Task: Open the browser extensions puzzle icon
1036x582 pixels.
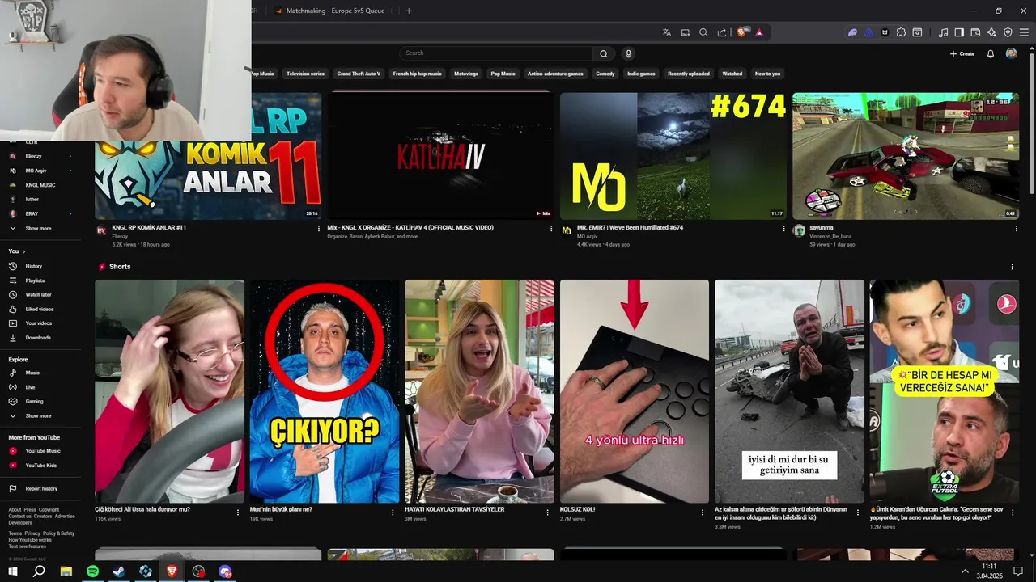Action: pyautogui.click(x=901, y=32)
